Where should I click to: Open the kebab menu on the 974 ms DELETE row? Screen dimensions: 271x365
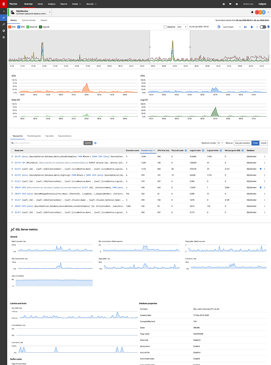[264, 175]
